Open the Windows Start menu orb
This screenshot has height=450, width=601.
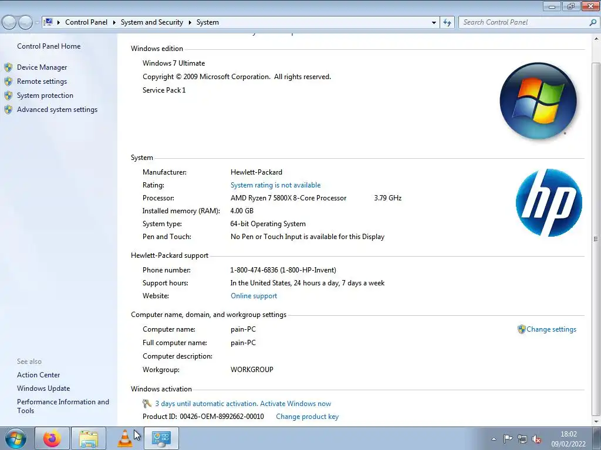point(16,438)
